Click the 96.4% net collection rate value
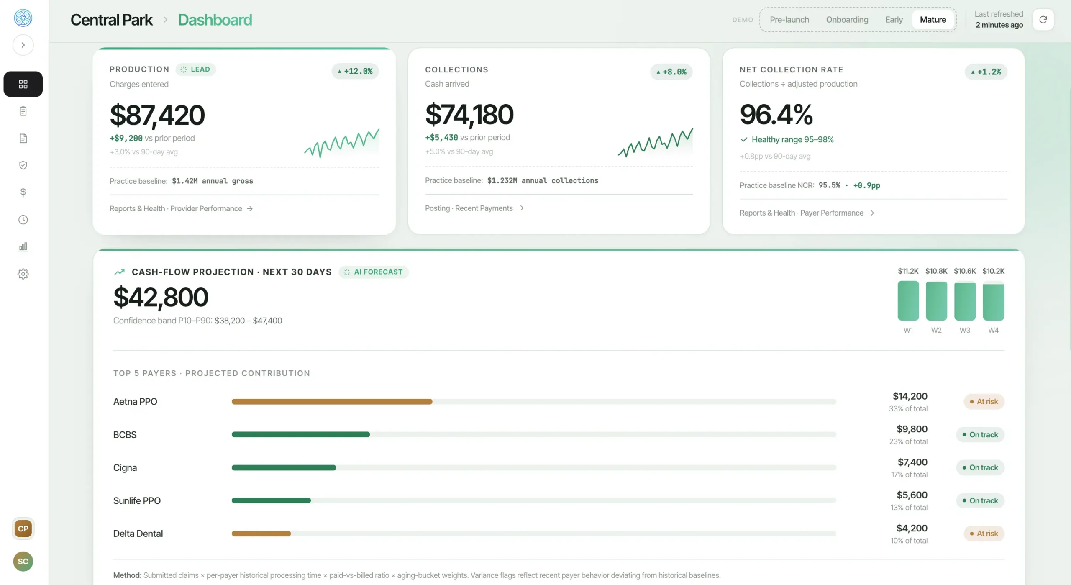The width and height of the screenshot is (1071, 585). [x=776, y=114]
